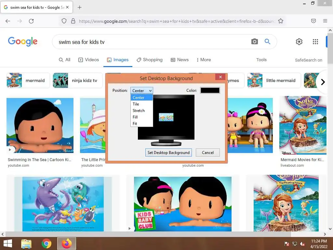Open the Sofia the First Floating Palace image
The height and width of the screenshot is (250, 333).
(303, 125)
